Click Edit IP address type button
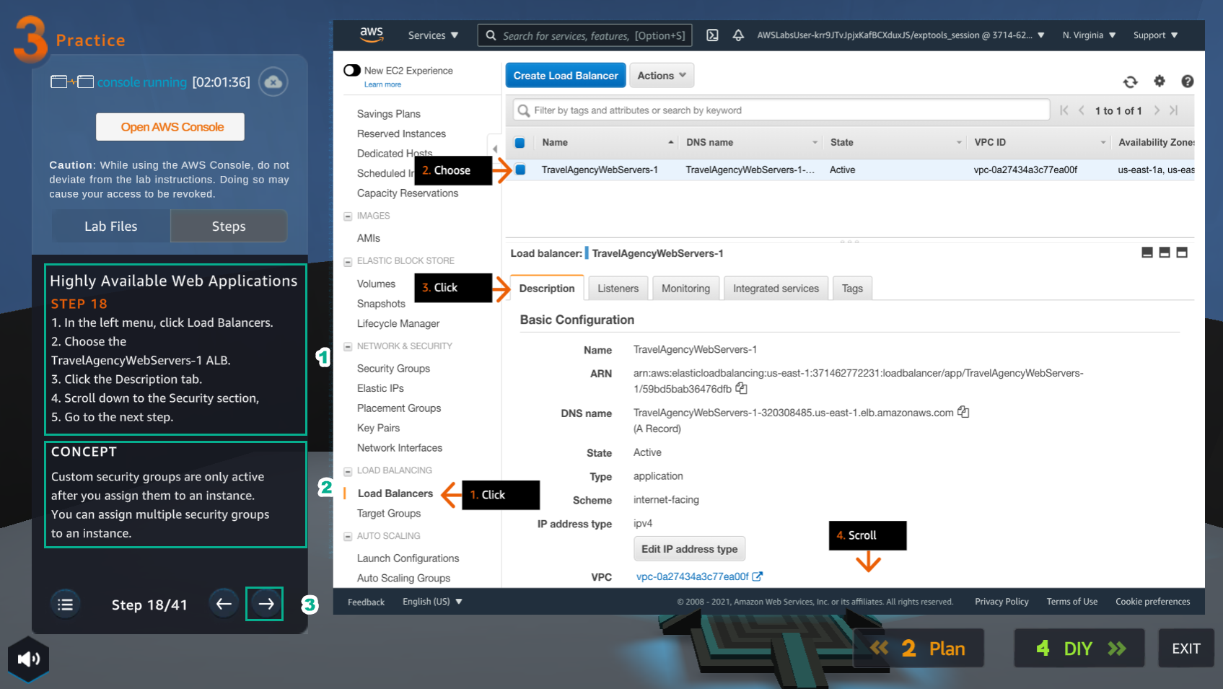Viewport: 1223px width, 689px height. (689, 549)
